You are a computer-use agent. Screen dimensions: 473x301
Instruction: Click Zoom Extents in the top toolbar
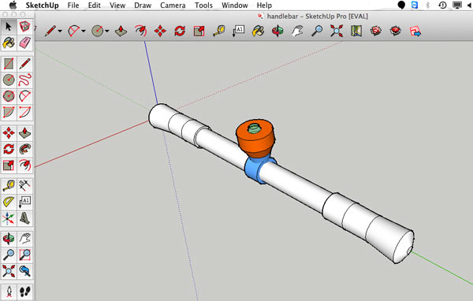pyautogui.click(x=337, y=31)
